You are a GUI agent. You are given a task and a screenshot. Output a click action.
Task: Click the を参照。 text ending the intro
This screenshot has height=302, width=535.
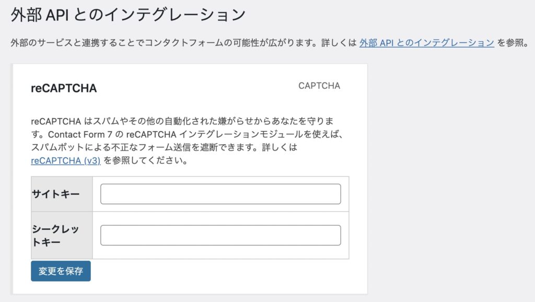pyautogui.click(x=512, y=43)
